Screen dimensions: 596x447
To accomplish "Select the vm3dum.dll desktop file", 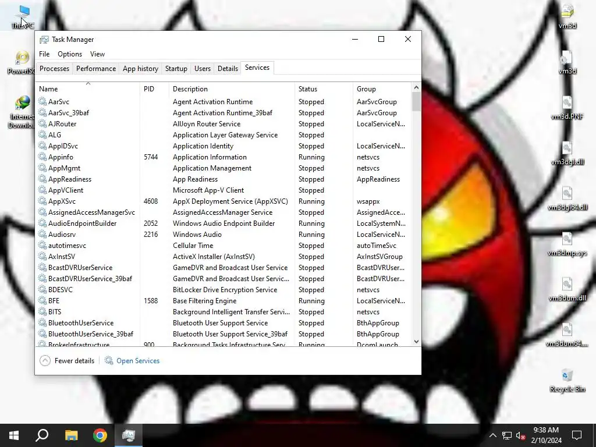I will point(567,289).
